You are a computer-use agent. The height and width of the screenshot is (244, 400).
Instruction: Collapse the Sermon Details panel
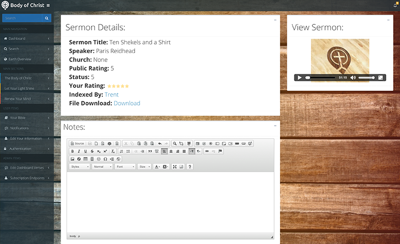(x=275, y=20)
